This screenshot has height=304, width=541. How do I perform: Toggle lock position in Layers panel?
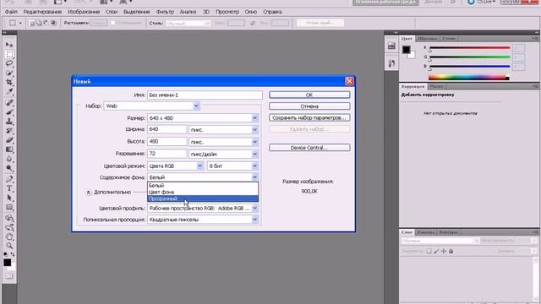(443, 251)
